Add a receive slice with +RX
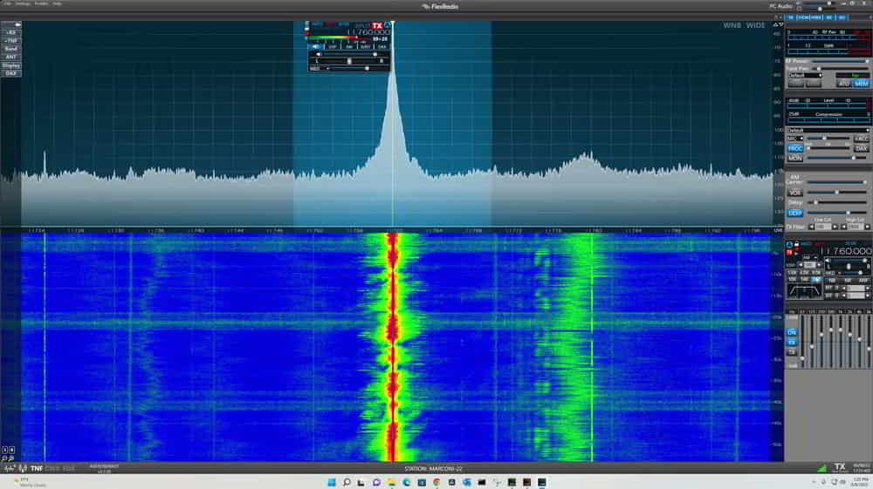873x489 pixels. point(10,33)
